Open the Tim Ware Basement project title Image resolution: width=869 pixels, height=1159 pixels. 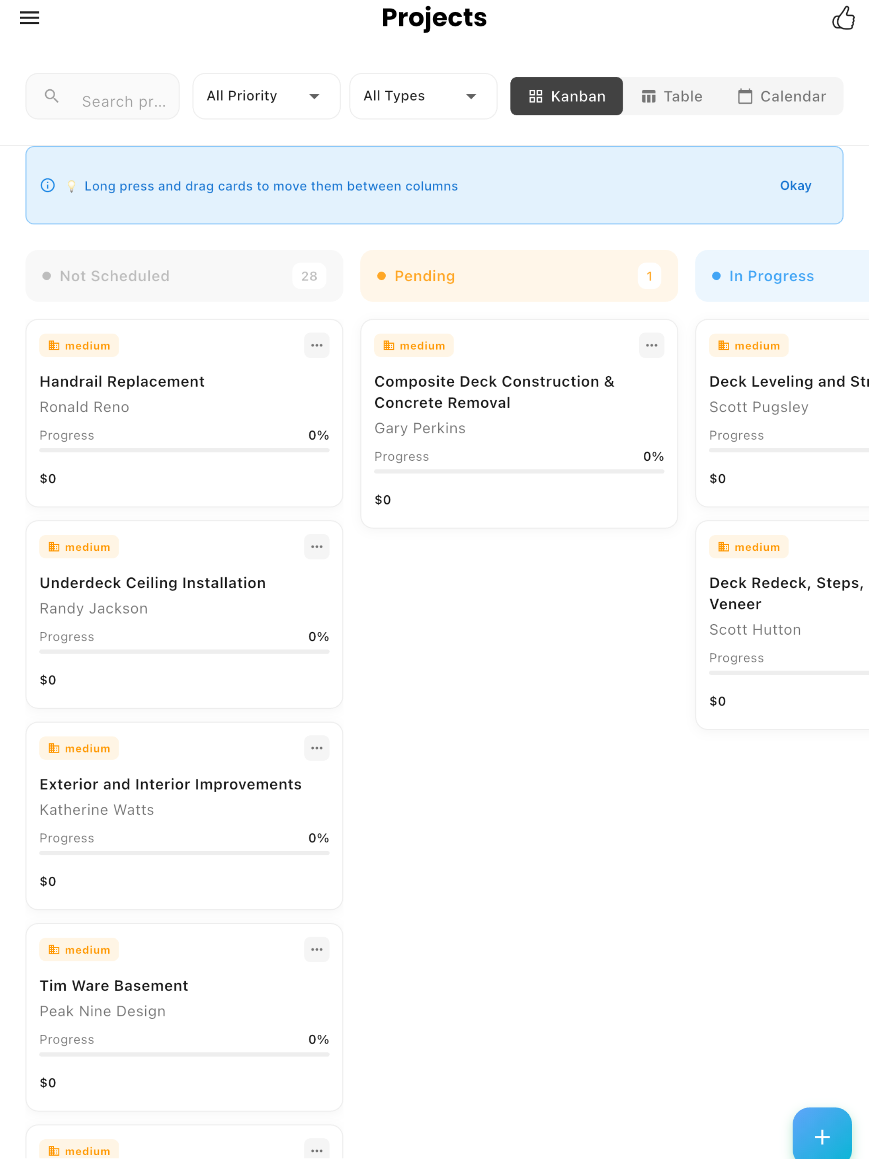click(114, 985)
